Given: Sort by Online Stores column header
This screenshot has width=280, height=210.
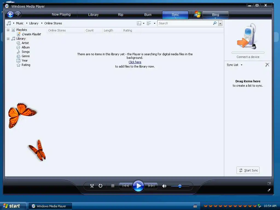Looking at the screenshot, I should (66, 30).
